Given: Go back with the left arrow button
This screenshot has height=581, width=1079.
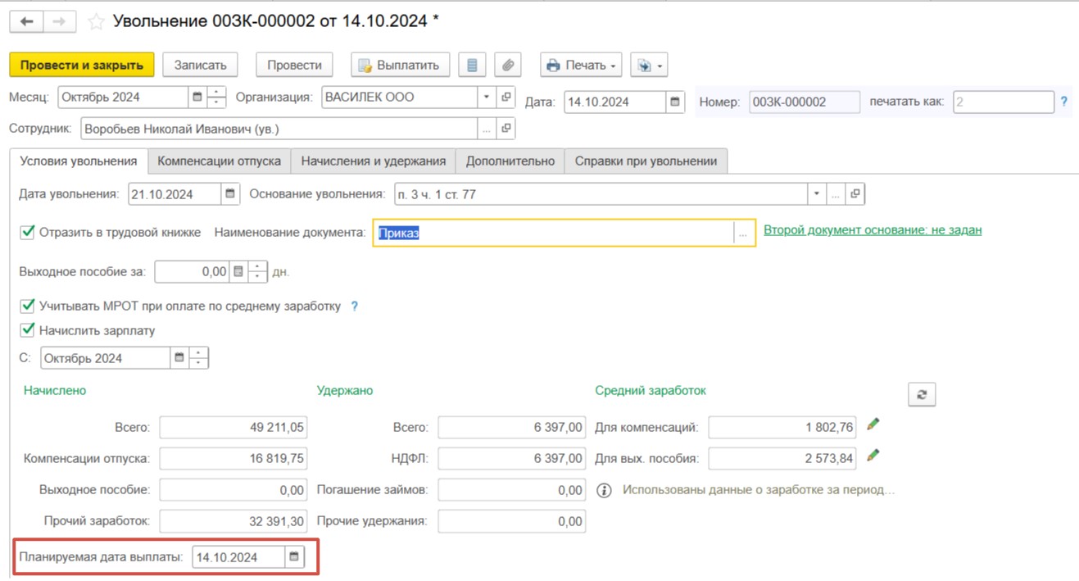Looking at the screenshot, I should (x=25, y=21).
